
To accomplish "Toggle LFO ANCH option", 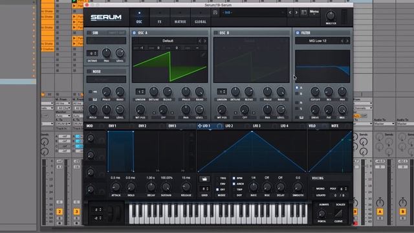I will tap(234, 184).
